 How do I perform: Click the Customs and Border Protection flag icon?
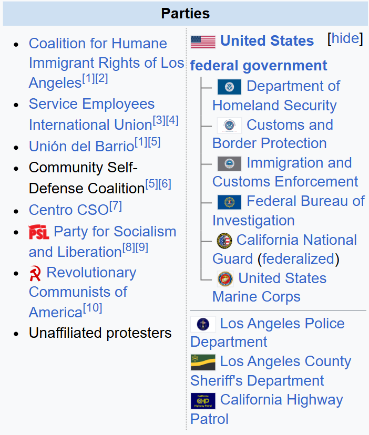tap(229, 126)
